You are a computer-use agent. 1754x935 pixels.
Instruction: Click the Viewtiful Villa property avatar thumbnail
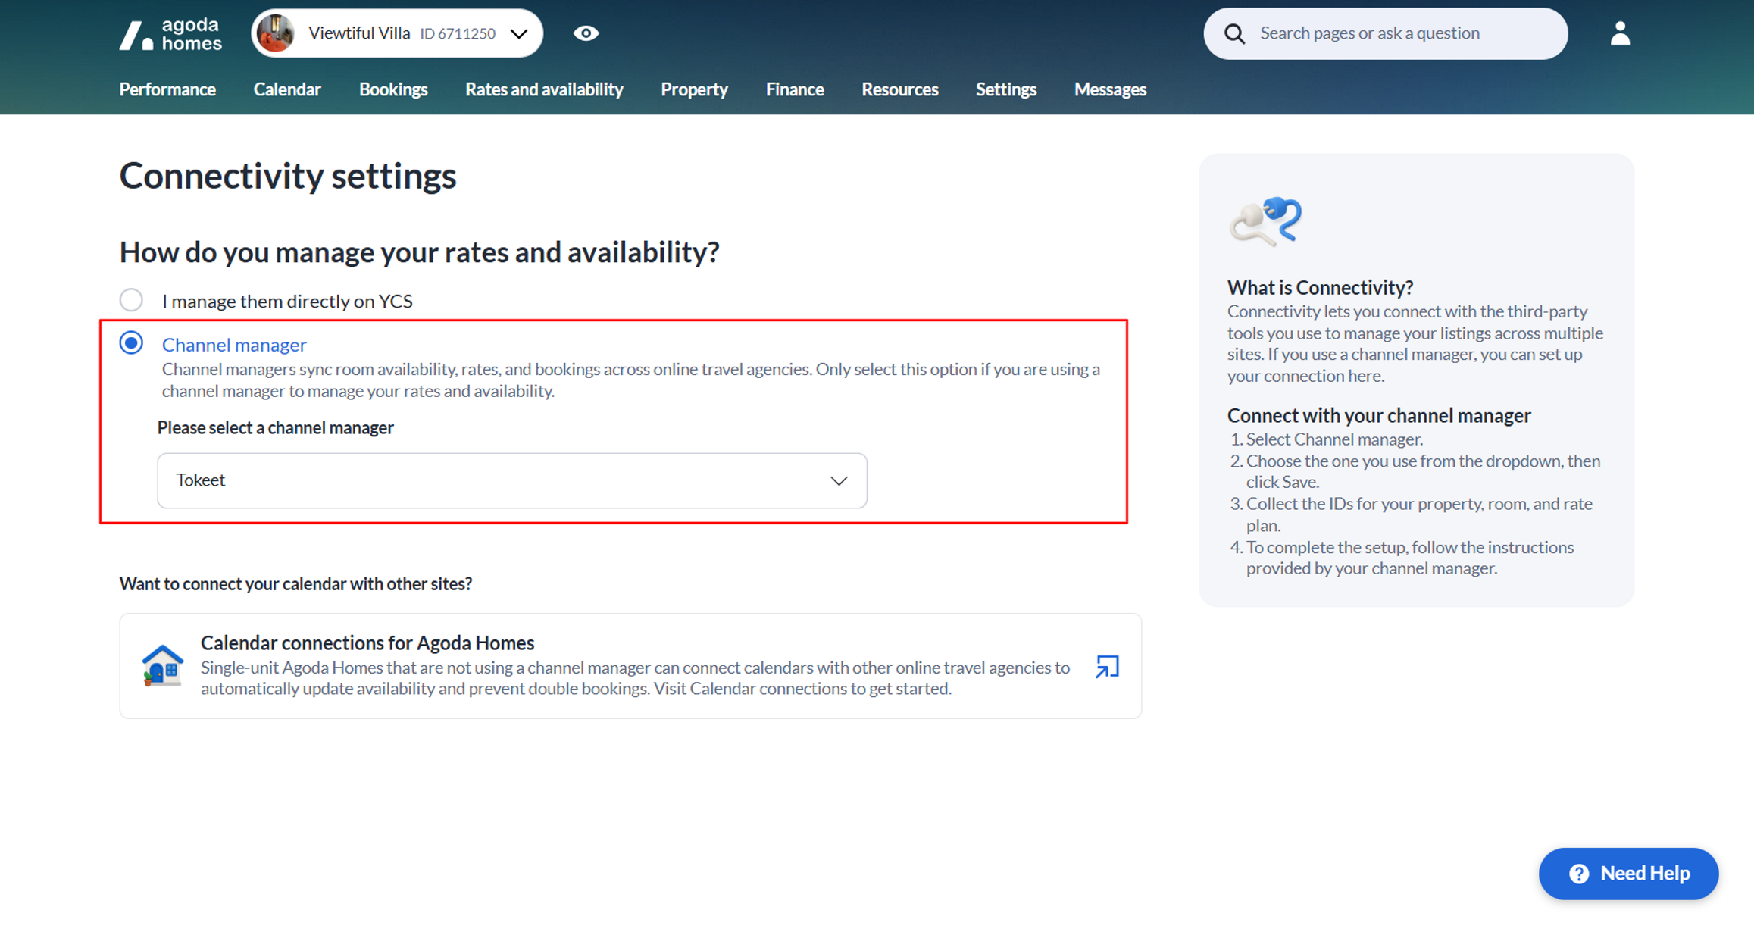coord(275,33)
